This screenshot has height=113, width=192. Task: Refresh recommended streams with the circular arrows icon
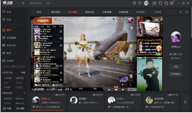(185, 102)
